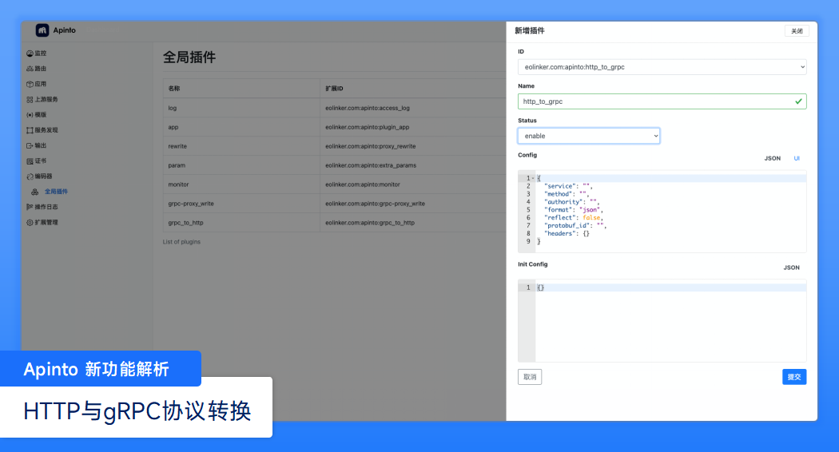This screenshot has height=452, width=839.
Task: Click the 'param' plugin name cell
Action: (241, 165)
